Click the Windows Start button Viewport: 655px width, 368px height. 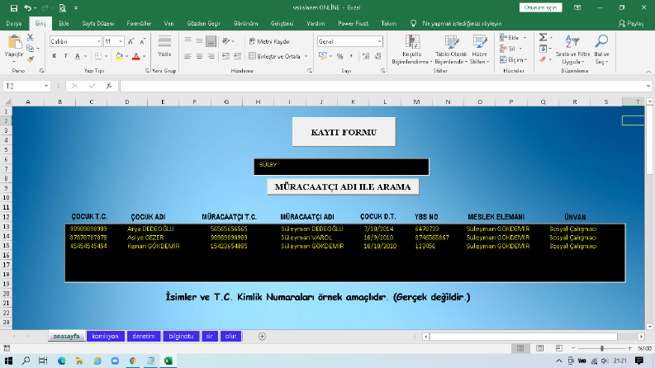click(8, 361)
